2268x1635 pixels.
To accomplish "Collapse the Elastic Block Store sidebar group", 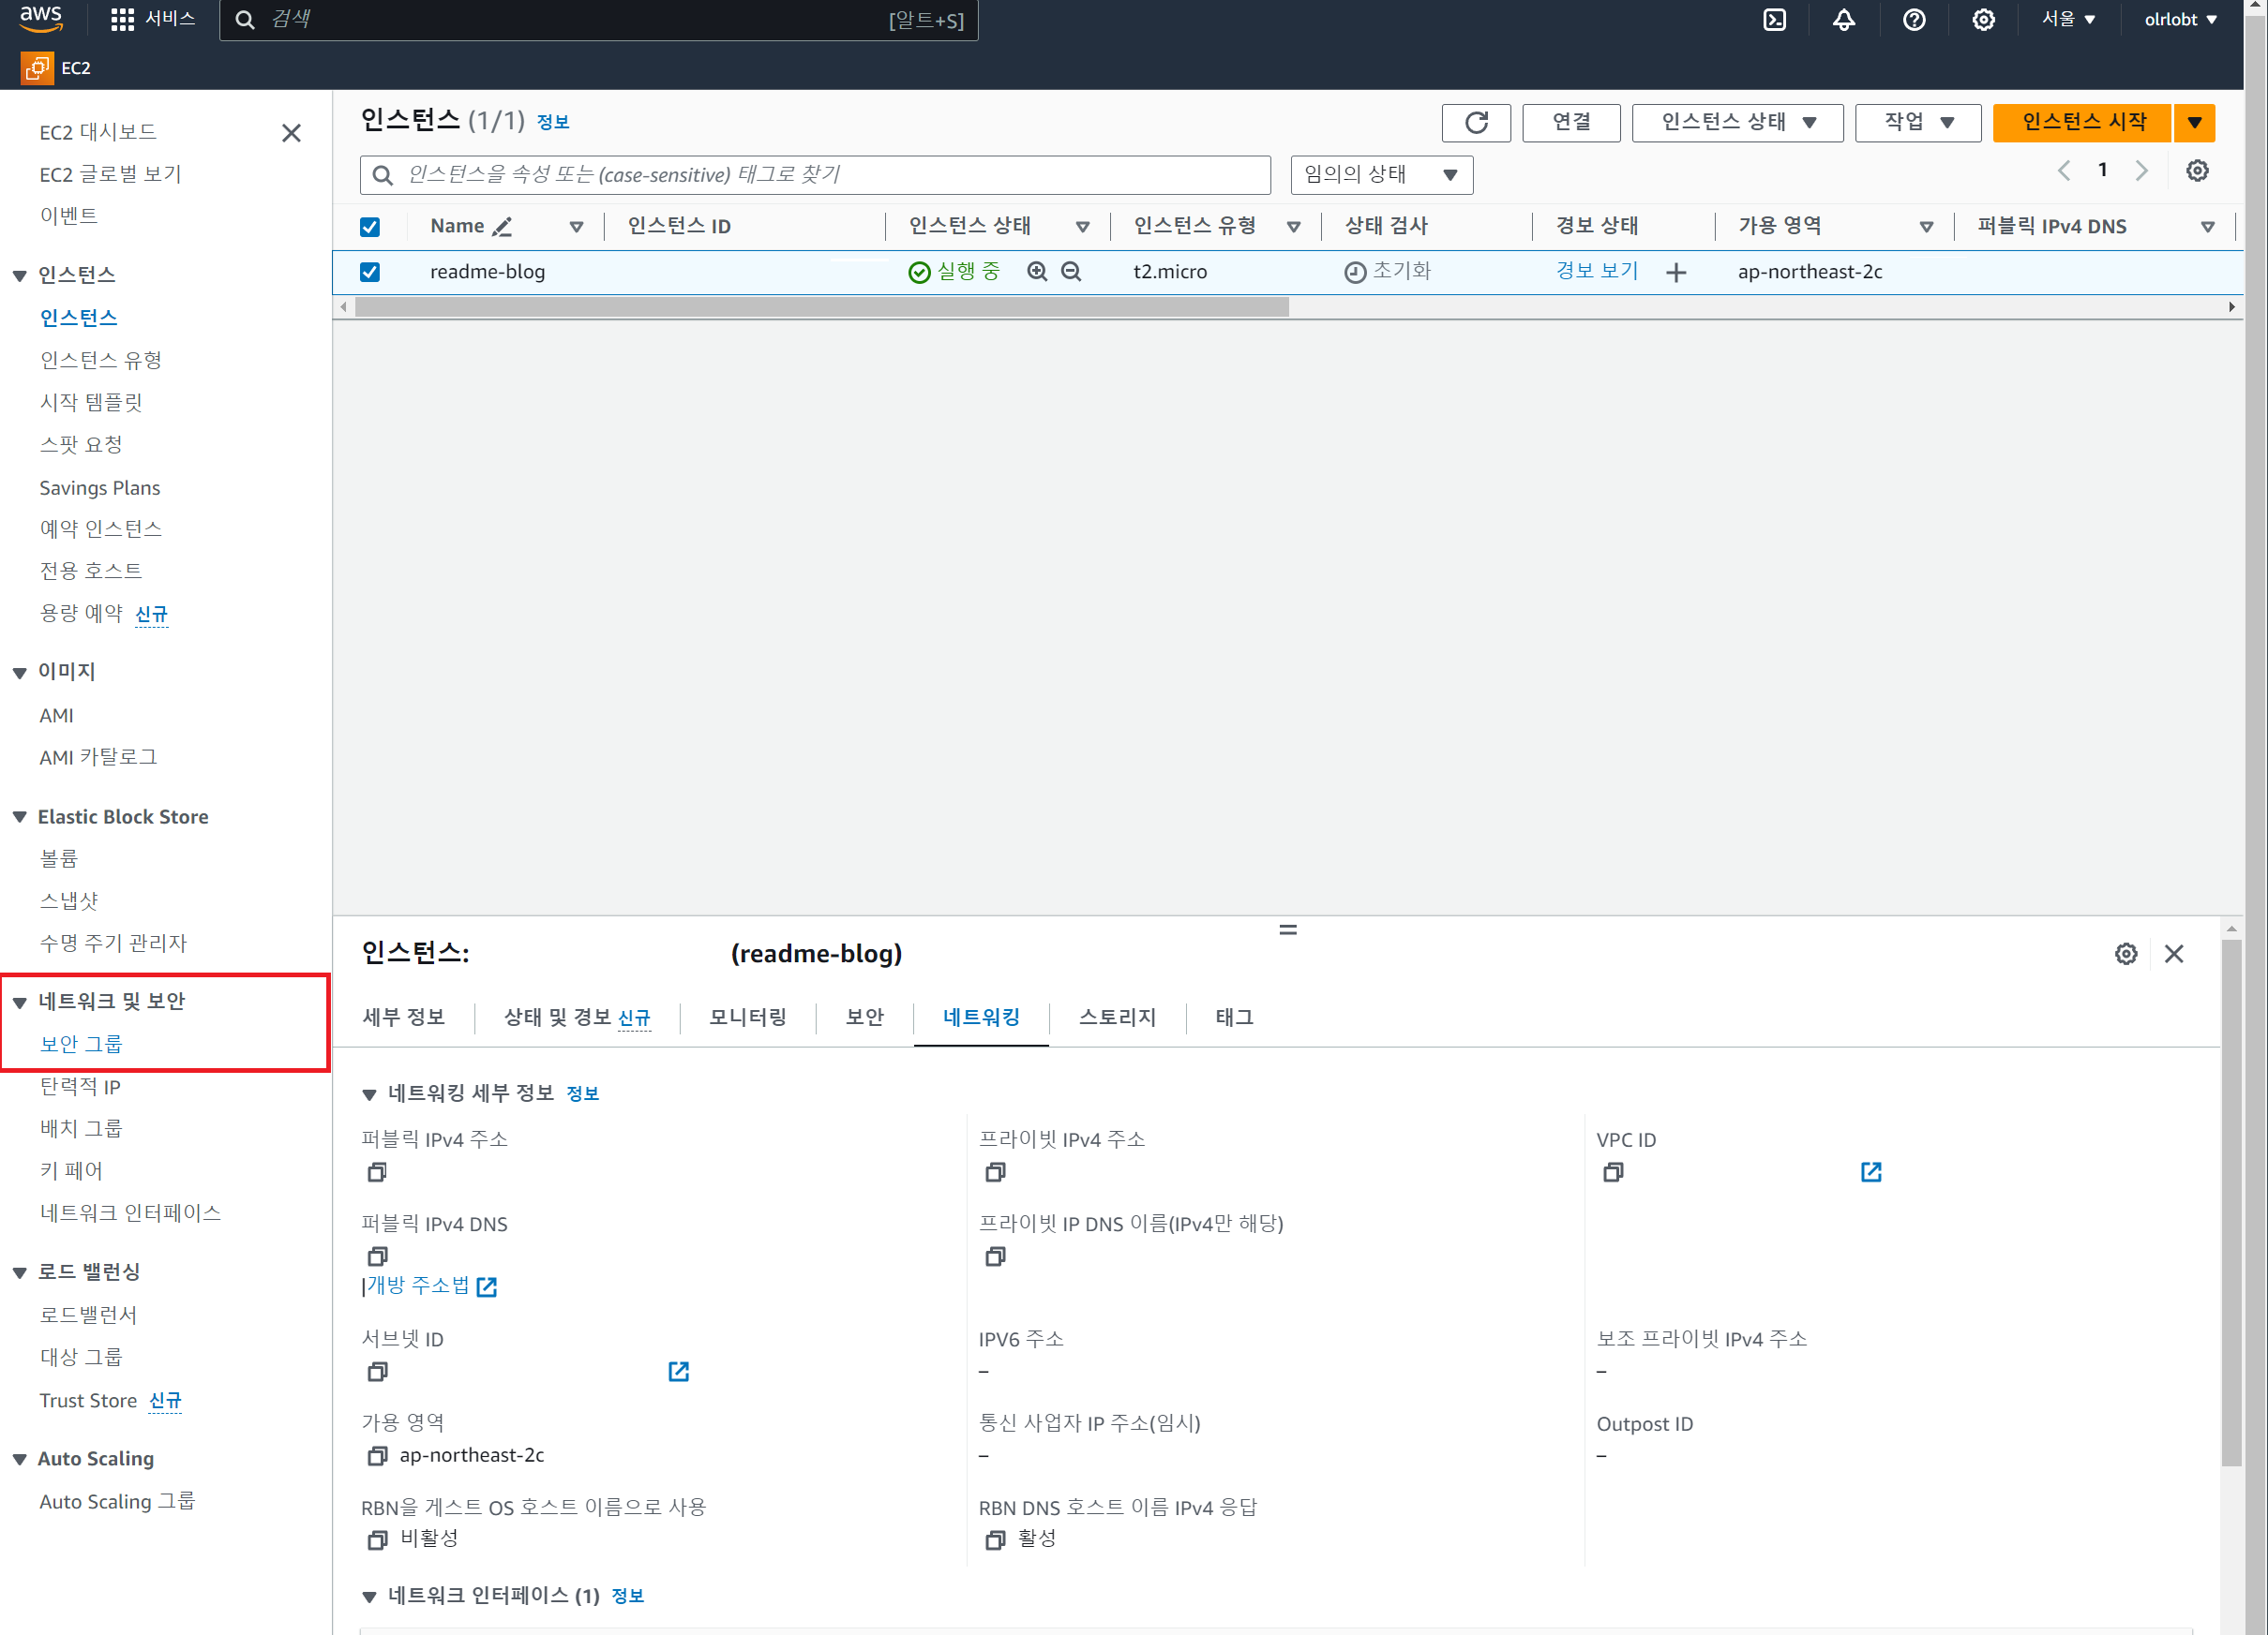I will click(20, 816).
